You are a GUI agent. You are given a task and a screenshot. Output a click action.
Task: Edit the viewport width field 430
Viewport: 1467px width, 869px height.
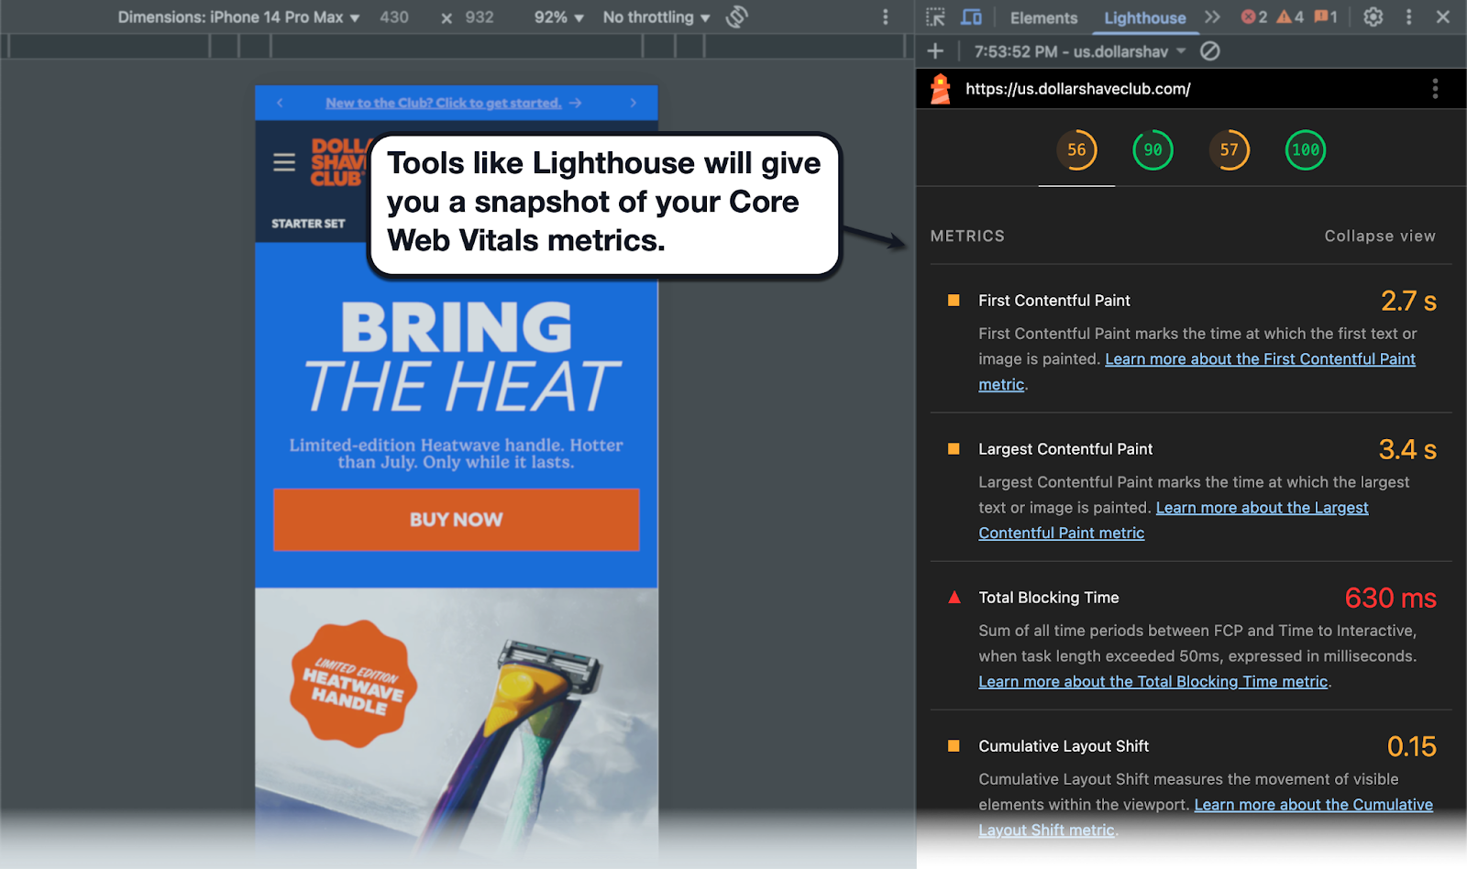(x=394, y=17)
